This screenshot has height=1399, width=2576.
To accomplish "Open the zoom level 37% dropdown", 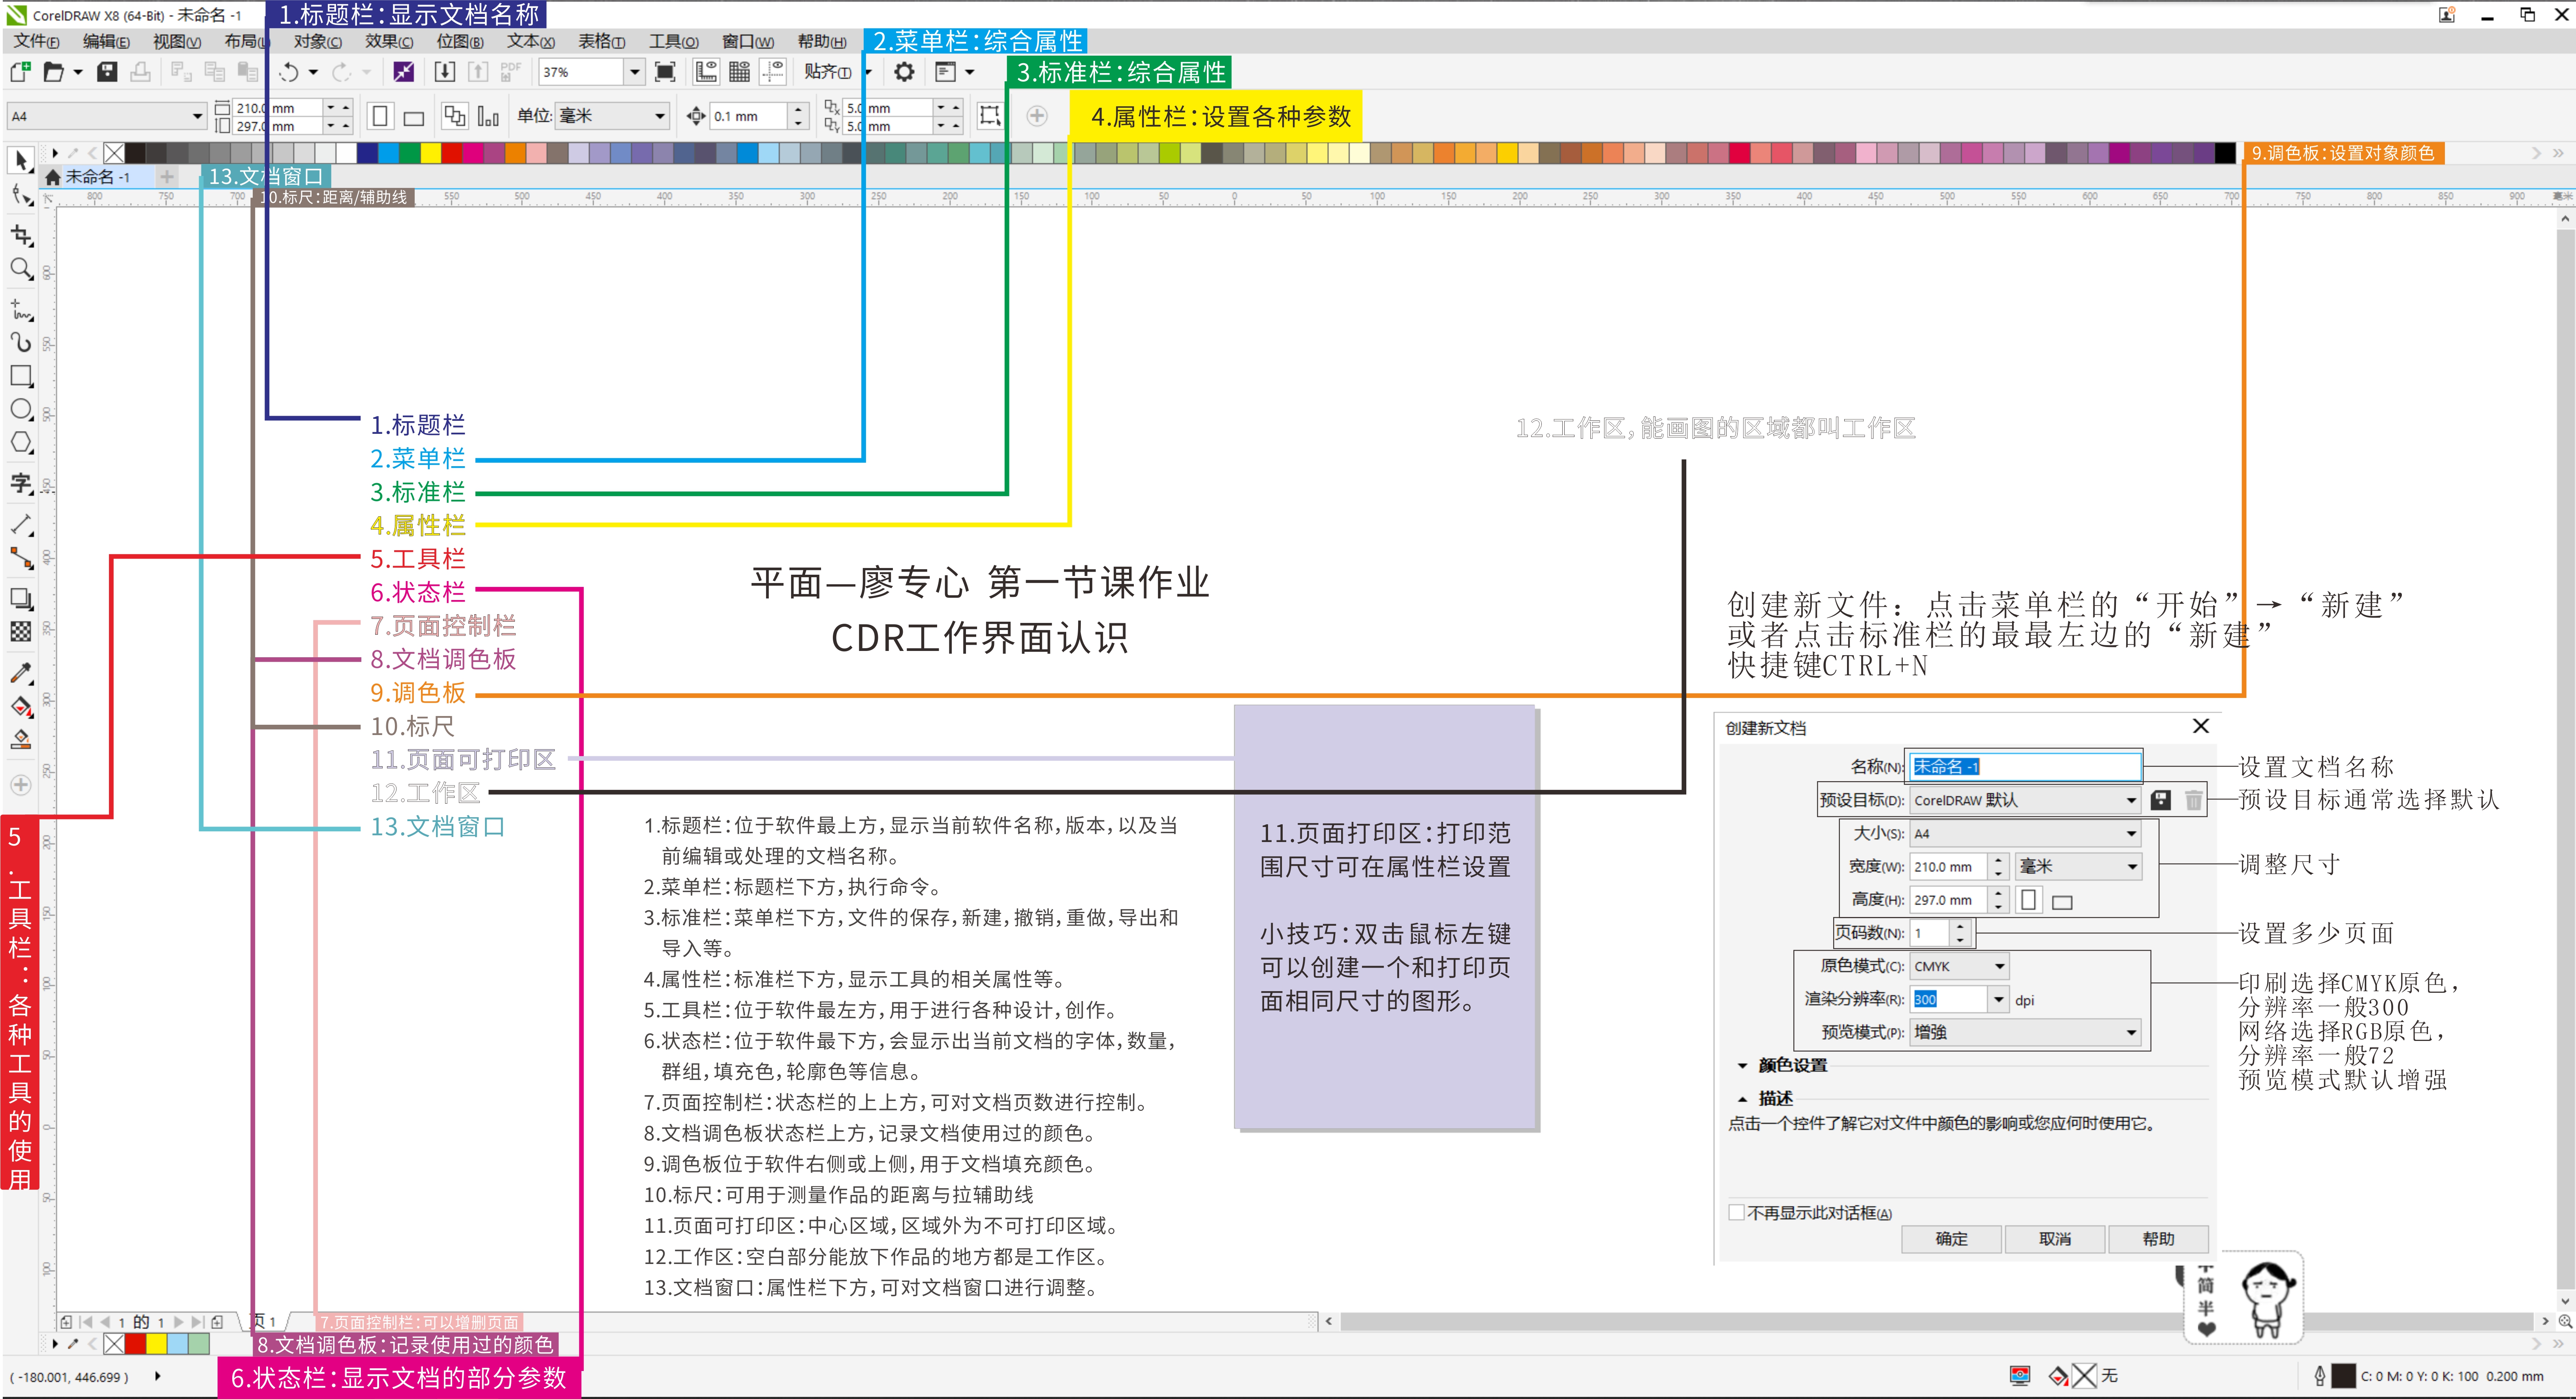I will pyautogui.click(x=634, y=72).
